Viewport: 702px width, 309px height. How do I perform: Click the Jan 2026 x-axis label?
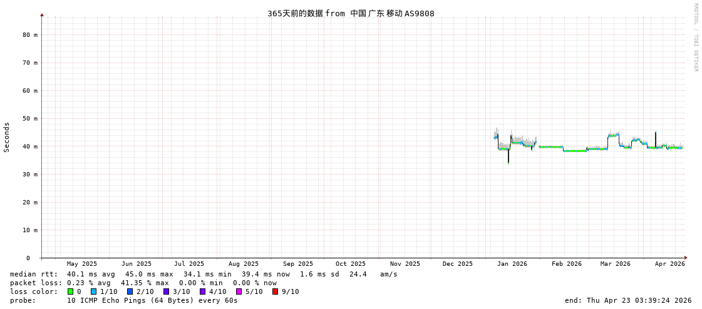512,264
